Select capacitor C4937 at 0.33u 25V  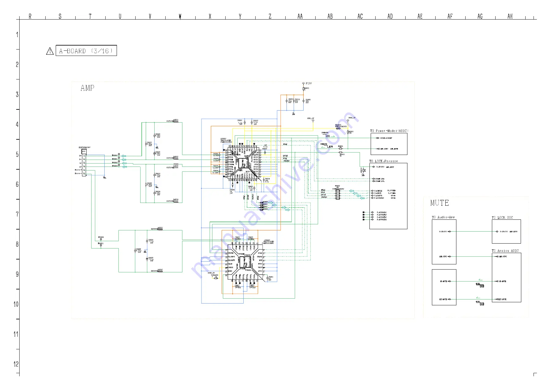click(146, 144)
